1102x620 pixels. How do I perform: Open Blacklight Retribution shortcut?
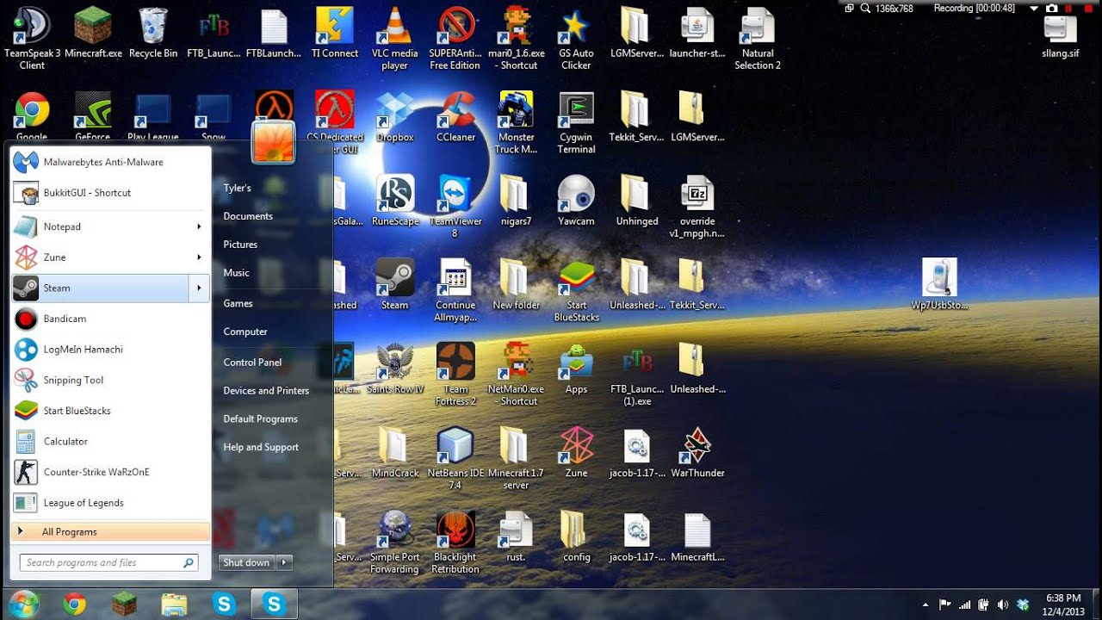pos(455,542)
